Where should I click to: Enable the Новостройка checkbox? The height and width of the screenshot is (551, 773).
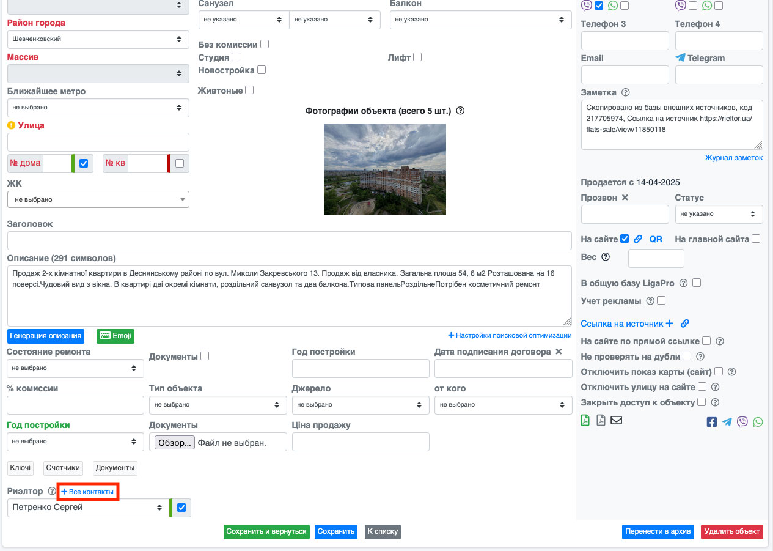pyautogui.click(x=262, y=70)
